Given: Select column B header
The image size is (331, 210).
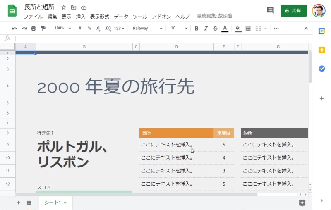Looking at the screenshot, I should tap(84, 47).
